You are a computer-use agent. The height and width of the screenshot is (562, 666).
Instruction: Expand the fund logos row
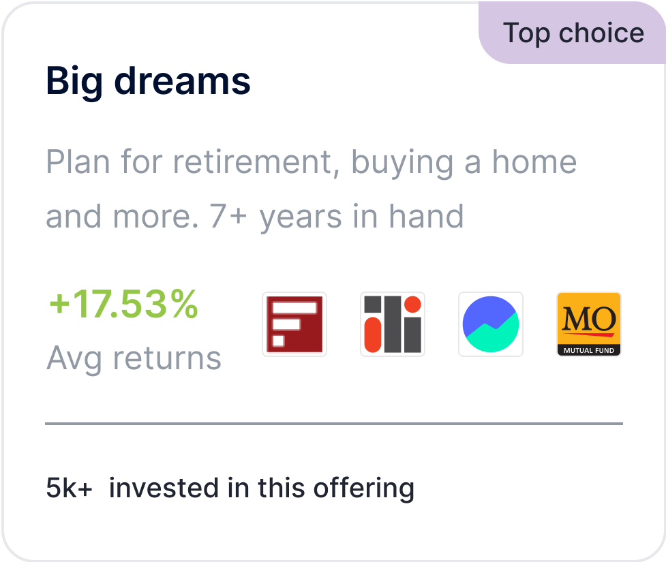[441, 324]
